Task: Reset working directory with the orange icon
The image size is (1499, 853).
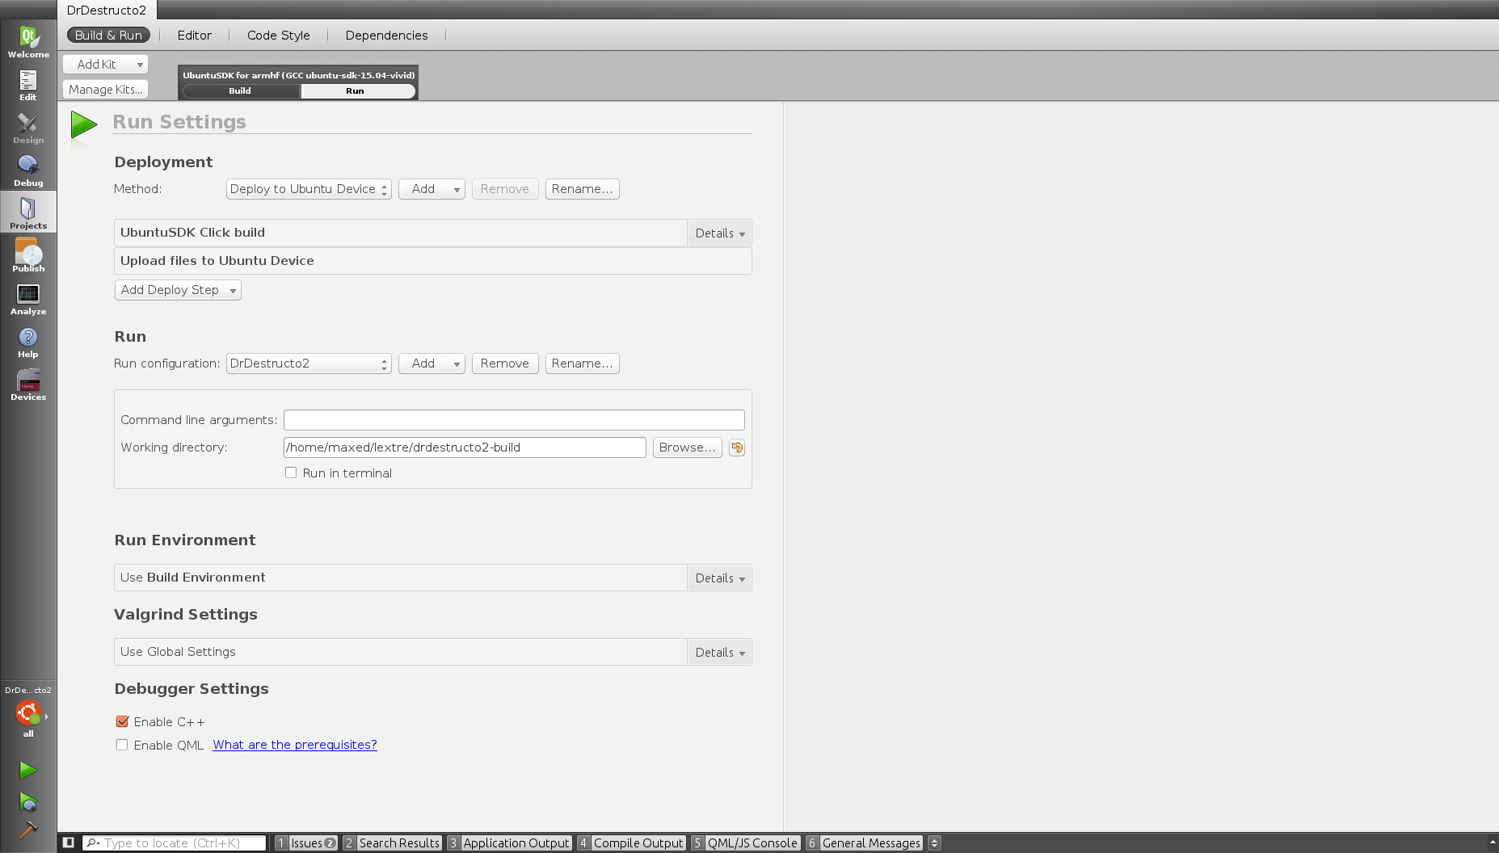Action: (737, 448)
